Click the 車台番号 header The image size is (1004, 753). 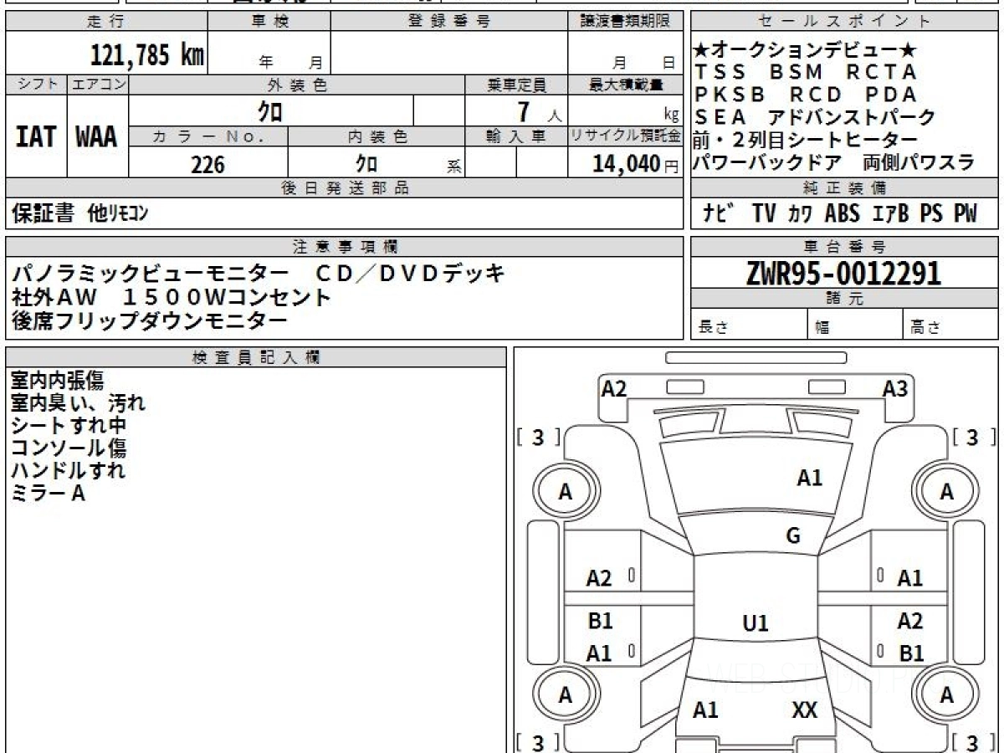point(845,247)
